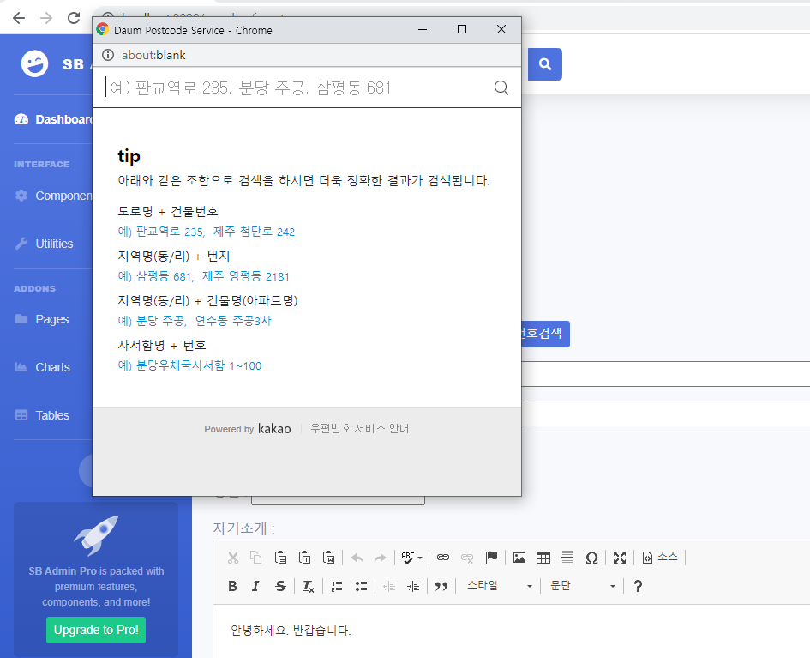Click the Upgrade to Pro button

(x=95, y=630)
